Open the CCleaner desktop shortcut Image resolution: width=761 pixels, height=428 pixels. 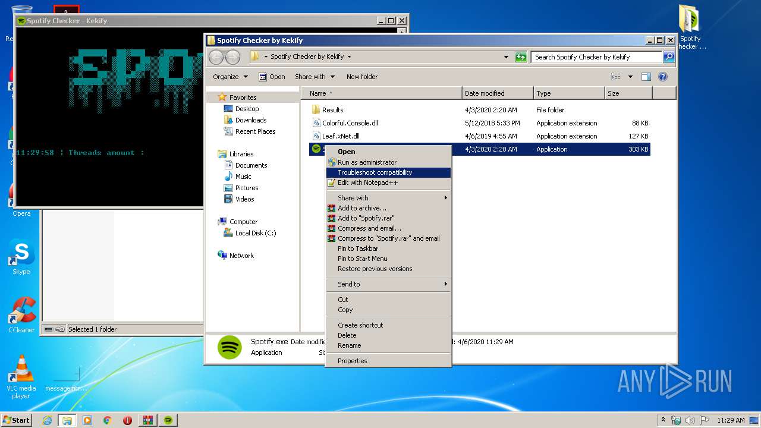coord(21,315)
